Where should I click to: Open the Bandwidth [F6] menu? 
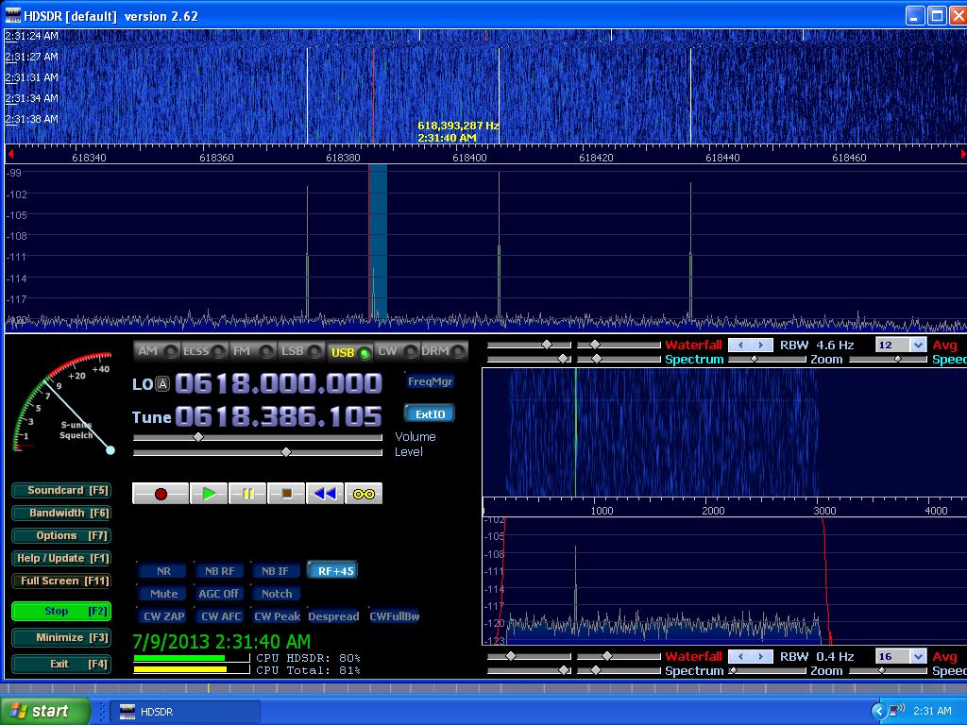tap(61, 513)
